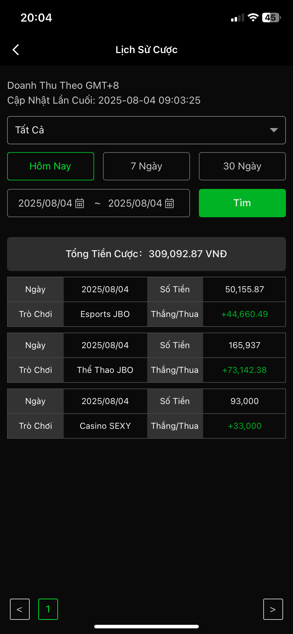Click the end date 2025/08/04 field
293x634 pixels.
click(135, 203)
